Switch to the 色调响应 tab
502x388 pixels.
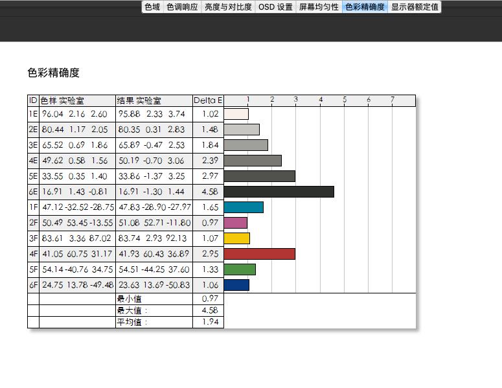[x=182, y=7]
